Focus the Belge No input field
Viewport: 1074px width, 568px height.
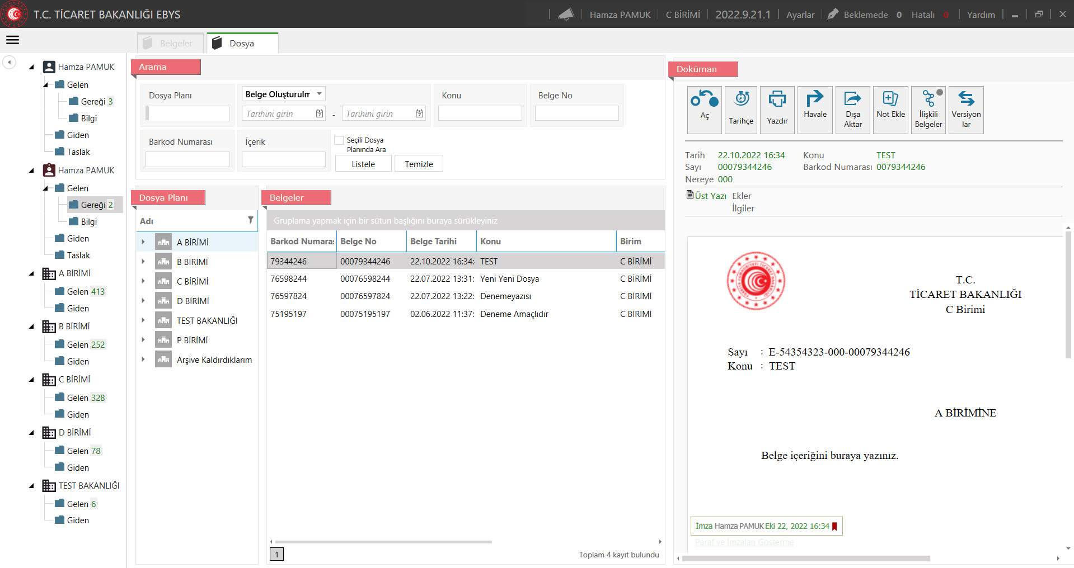click(576, 113)
